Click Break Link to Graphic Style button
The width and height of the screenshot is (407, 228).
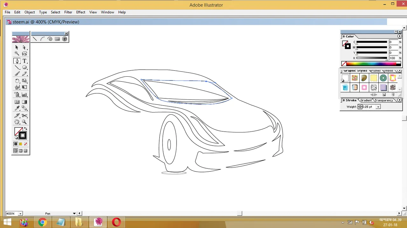coord(374,95)
